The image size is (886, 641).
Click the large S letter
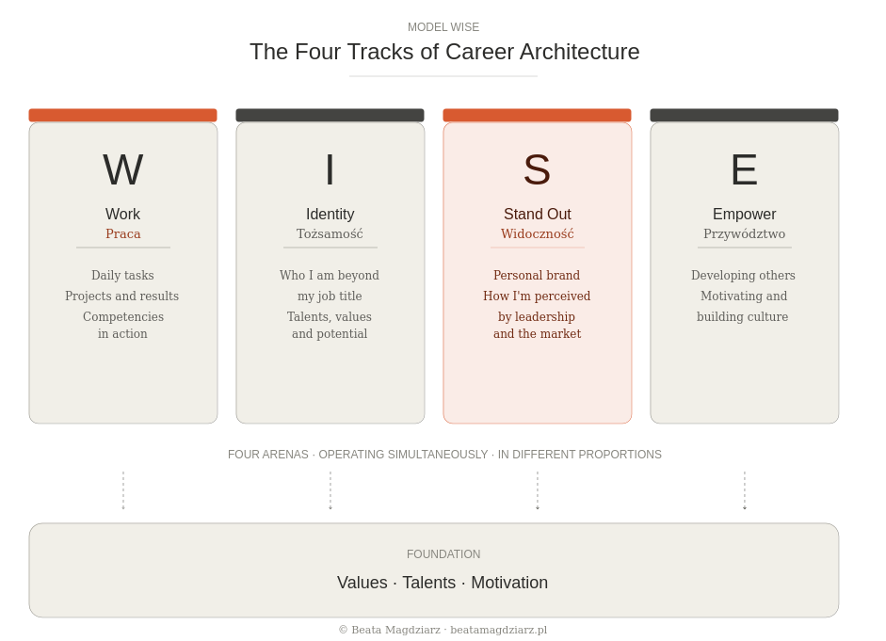[537, 169]
